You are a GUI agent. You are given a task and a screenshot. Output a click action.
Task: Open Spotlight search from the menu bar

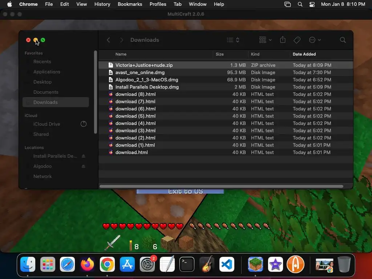300,4
